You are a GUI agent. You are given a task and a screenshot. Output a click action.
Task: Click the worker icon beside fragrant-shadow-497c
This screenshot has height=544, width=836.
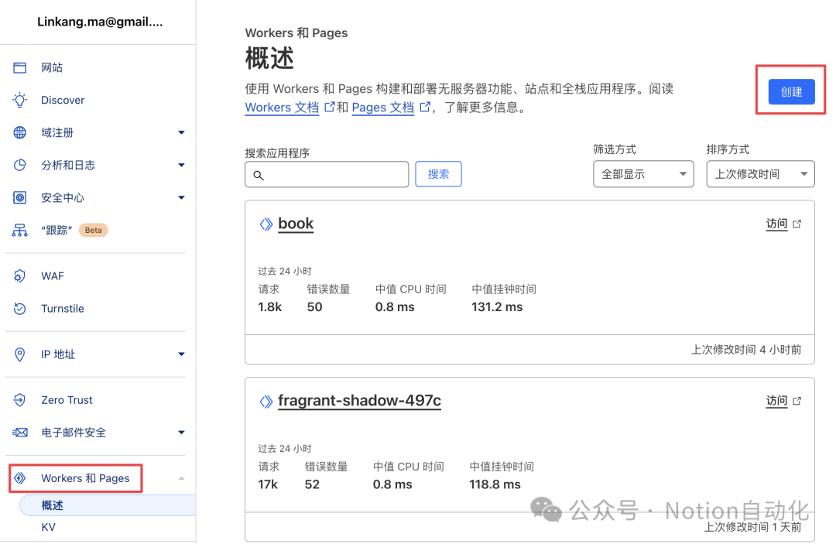(x=266, y=401)
